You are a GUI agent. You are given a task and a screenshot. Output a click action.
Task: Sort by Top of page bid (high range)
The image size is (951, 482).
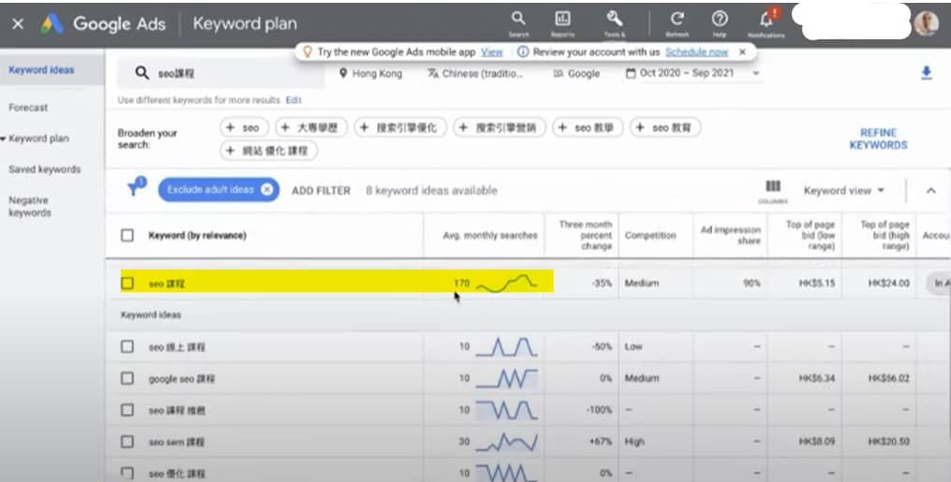tap(884, 235)
